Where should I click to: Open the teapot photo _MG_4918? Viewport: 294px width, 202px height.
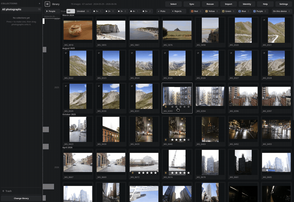[x=78, y=30]
